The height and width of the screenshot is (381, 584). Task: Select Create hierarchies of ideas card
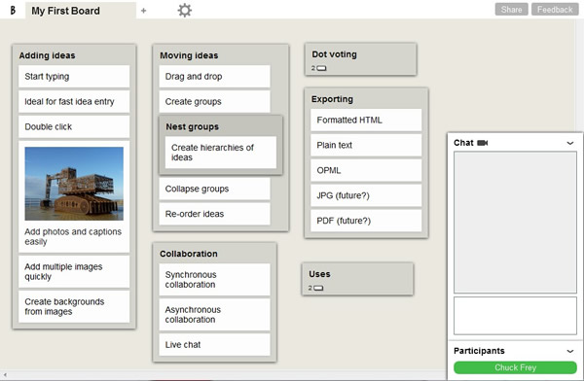[x=221, y=153]
